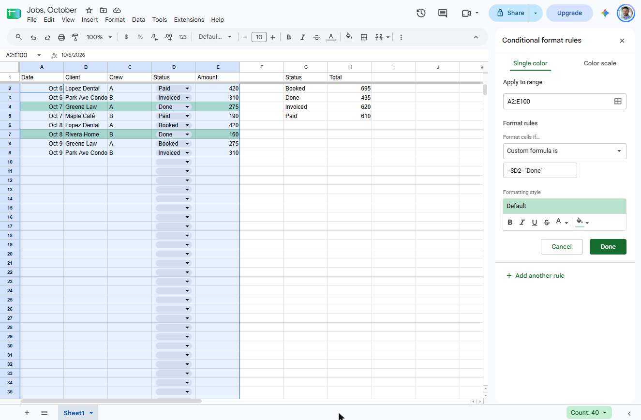Toggle bold in the Formatting style panel
The image size is (641, 420).
point(510,223)
